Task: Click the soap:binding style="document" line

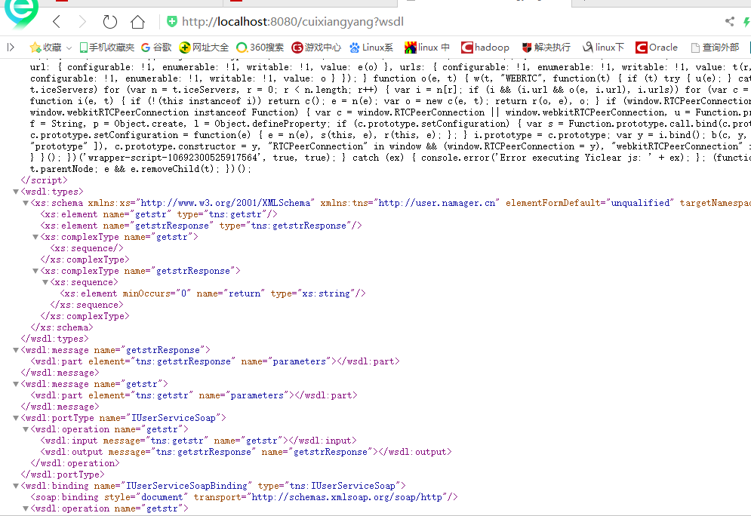Action: coord(245,497)
